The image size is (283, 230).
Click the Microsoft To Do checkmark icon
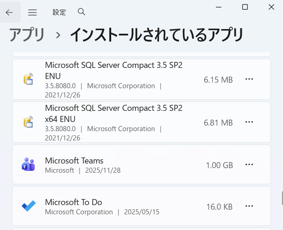(28, 206)
